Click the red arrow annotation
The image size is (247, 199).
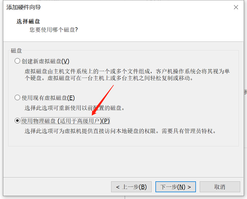(102, 100)
